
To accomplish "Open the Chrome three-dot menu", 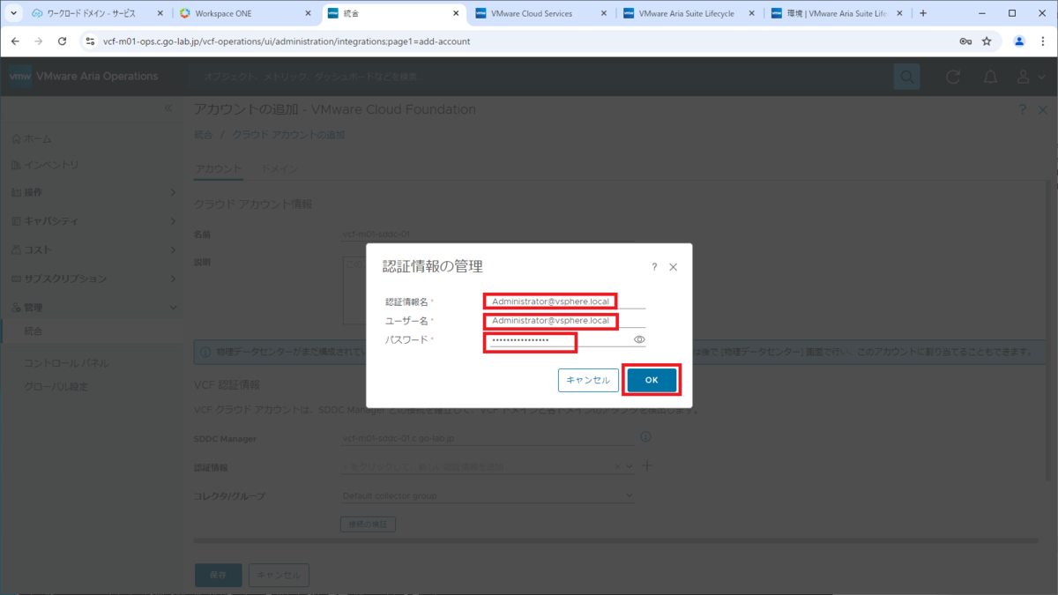I will point(1043,41).
